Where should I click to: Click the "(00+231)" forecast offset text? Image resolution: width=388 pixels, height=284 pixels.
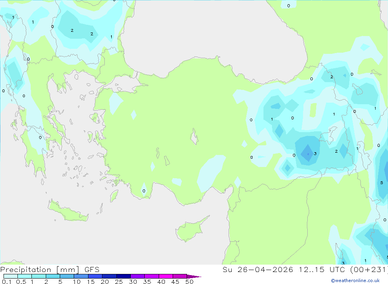(x=369, y=270)
